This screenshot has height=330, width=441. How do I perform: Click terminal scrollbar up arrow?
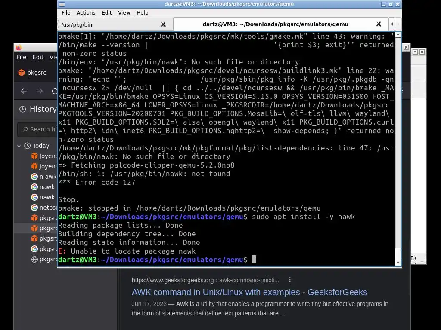tap(398, 35)
